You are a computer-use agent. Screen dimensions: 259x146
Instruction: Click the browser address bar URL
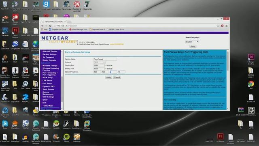[67, 26]
